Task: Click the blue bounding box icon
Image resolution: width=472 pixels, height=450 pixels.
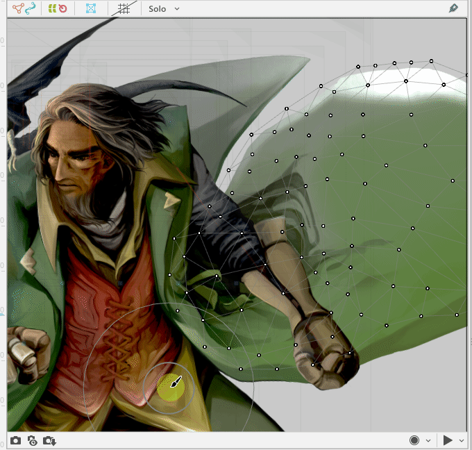Action: tap(91, 8)
